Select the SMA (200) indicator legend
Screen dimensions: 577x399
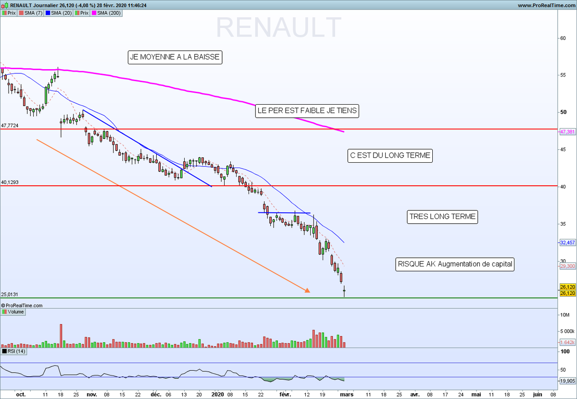(106, 13)
